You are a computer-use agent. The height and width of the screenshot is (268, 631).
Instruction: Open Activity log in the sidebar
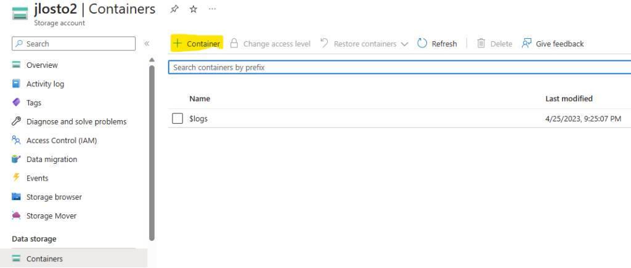(x=45, y=84)
